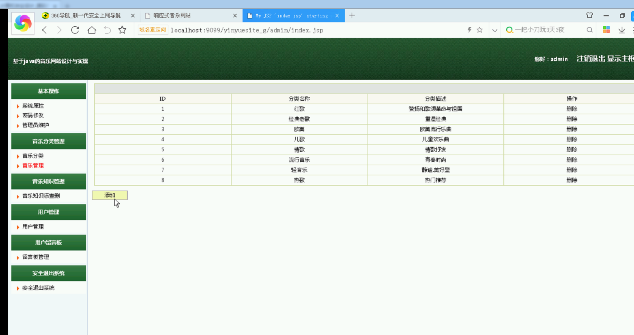
Task: Click 分类描述 column header
Action: pyautogui.click(x=436, y=99)
